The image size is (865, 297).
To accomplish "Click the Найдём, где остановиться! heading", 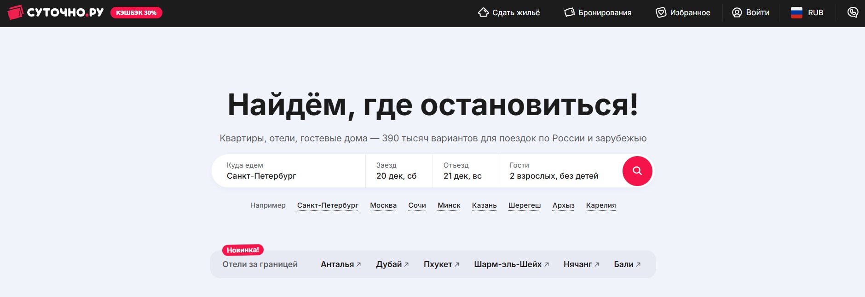I will pos(433,105).
